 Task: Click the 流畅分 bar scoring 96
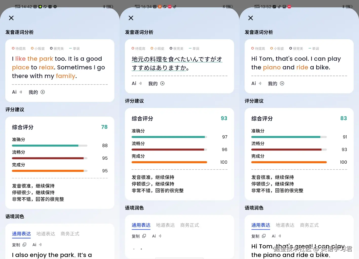[169, 150]
